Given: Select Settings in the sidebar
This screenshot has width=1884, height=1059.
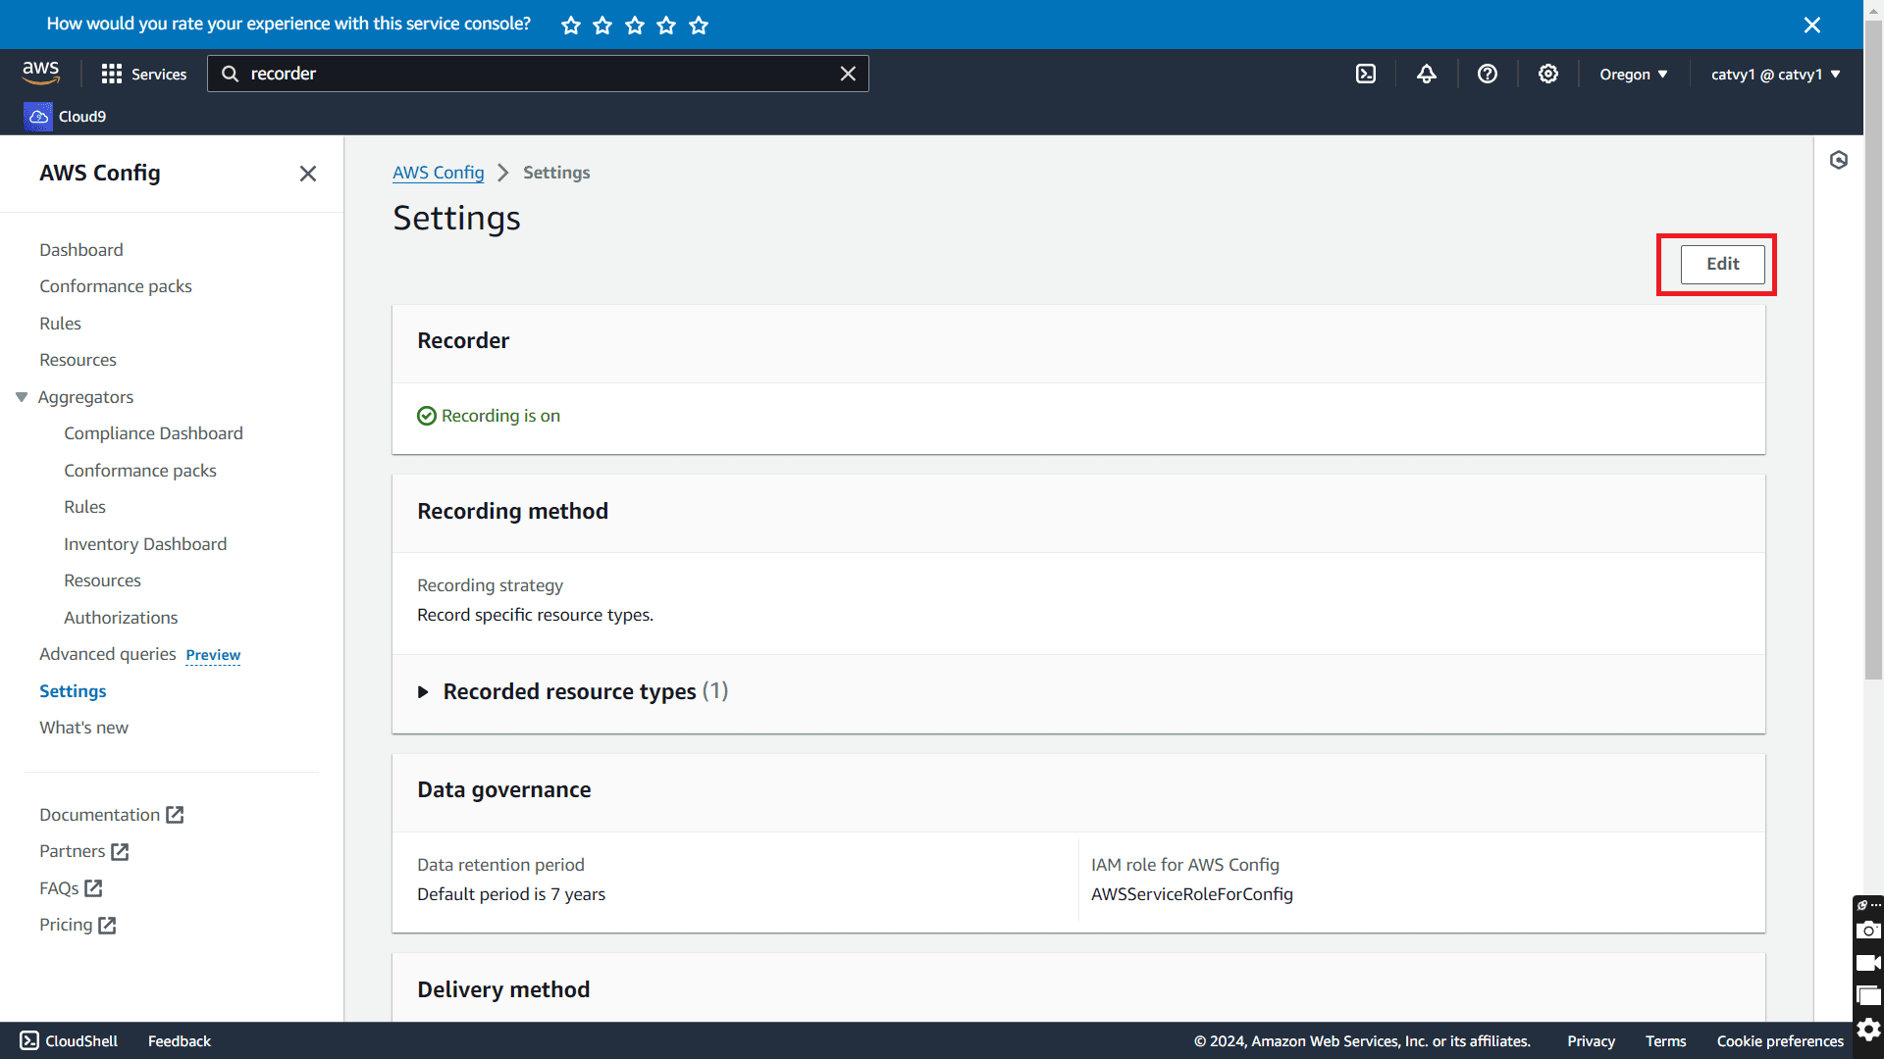Looking at the screenshot, I should [73, 691].
